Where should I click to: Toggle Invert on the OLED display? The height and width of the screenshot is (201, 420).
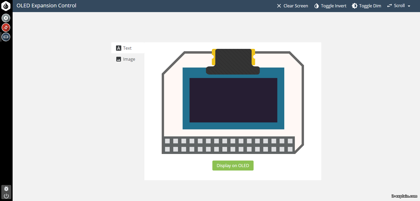[330, 6]
